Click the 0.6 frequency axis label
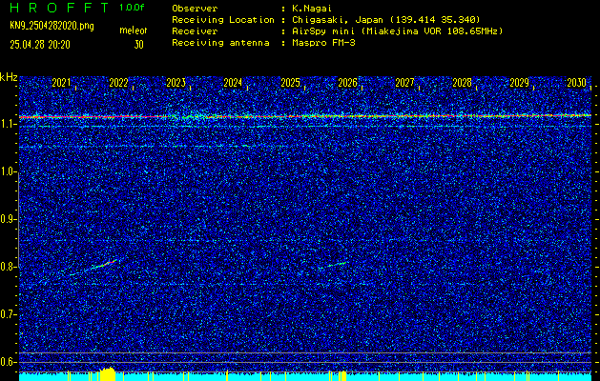The image size is (600, 381). (7, 362)
